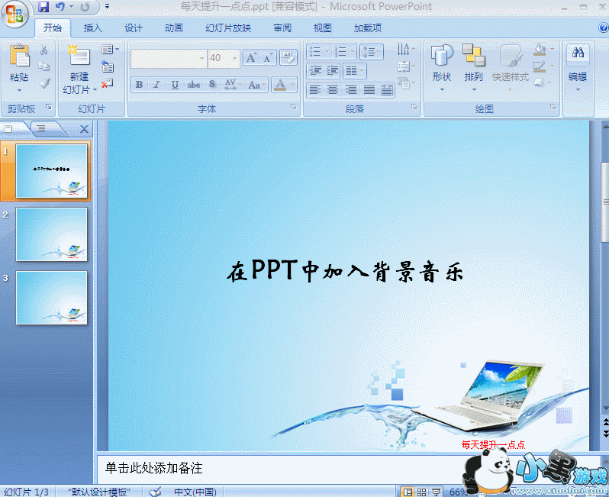Switch to the Animations (动画) tab

click(174, 28)
